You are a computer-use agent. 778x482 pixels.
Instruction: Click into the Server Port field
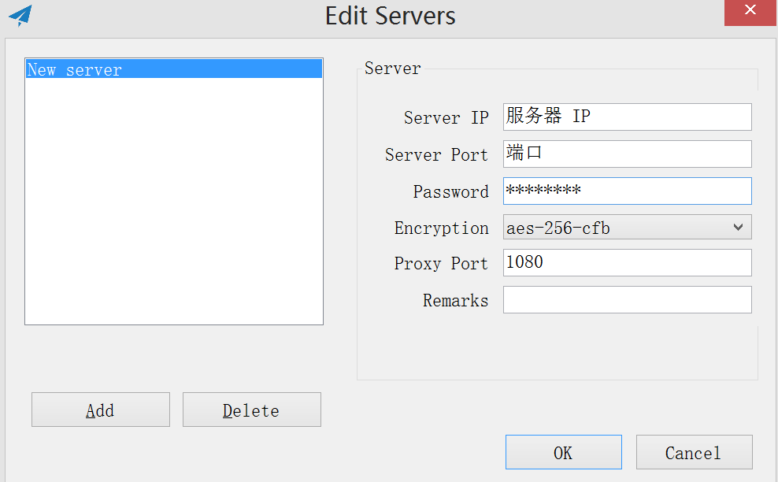tap(627, 154)
